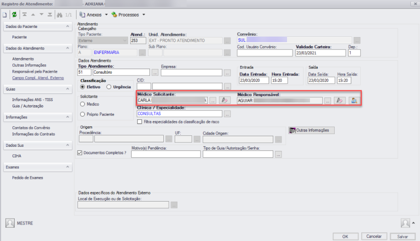Click lookup button beside Unid. Atendimento
The width and height of the screenshot is (420, 241).
227,41
